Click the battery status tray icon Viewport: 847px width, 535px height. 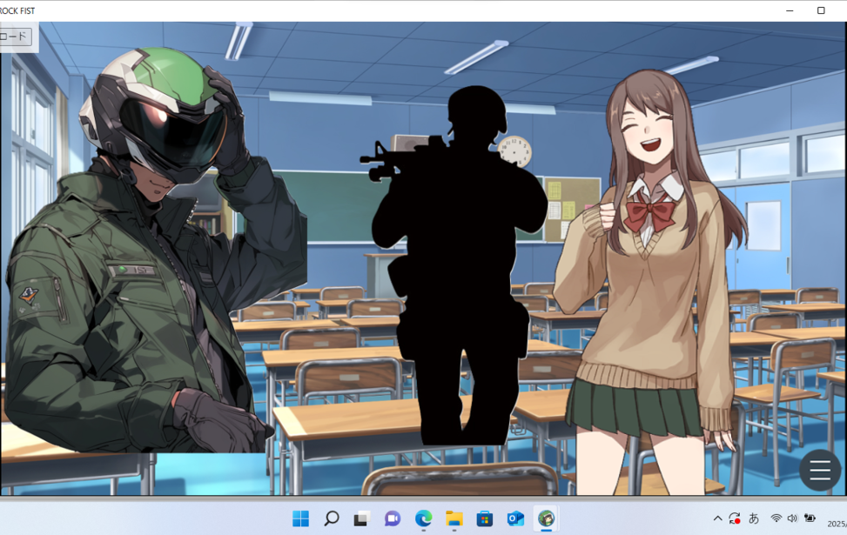pyautogui.click(x=810, y=518)
